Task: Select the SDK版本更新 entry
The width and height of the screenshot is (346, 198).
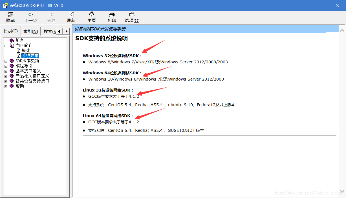Action: click(x=27, y=61)
